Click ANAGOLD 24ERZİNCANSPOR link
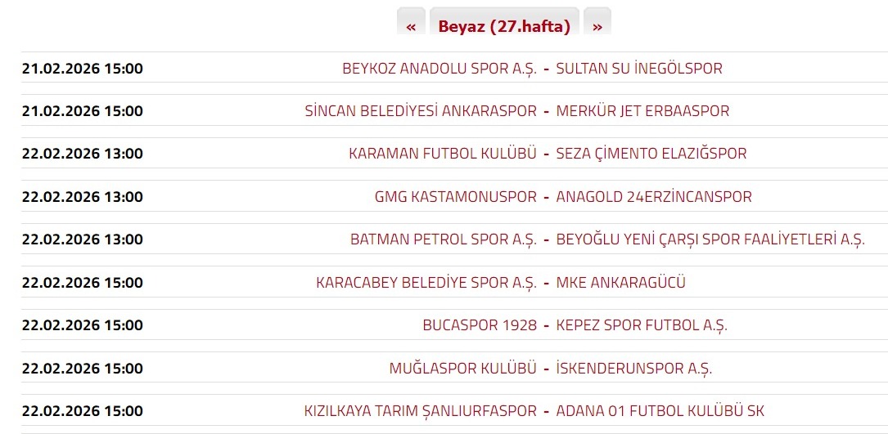This screenshot has width=888, height=434. (654, 197)
